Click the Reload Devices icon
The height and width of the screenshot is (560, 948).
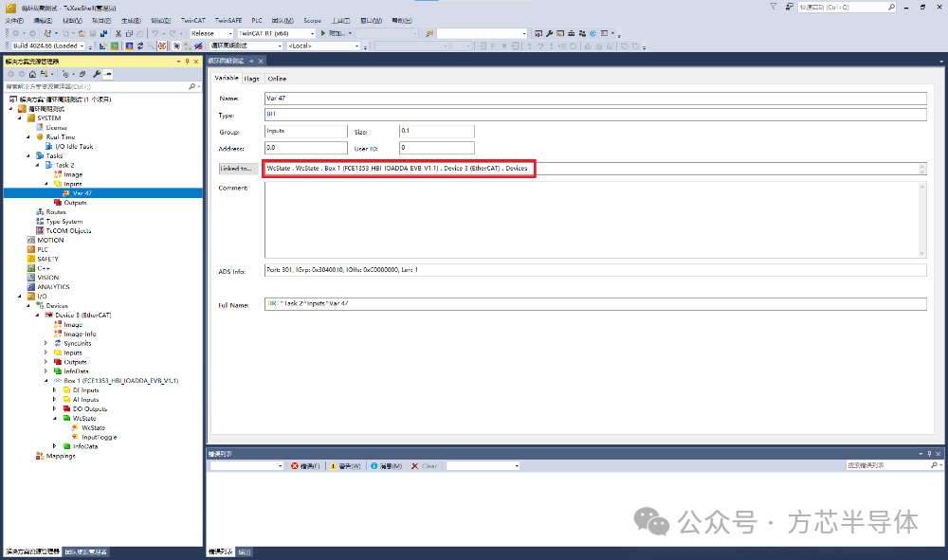click(140, 45)
